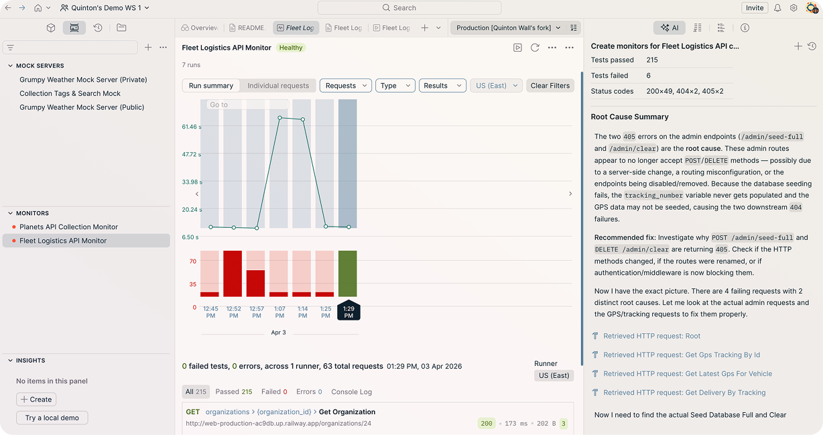Switch to the Overview tab
The height and width of the screenshot is (435, 823).
[x=199, y=27]
